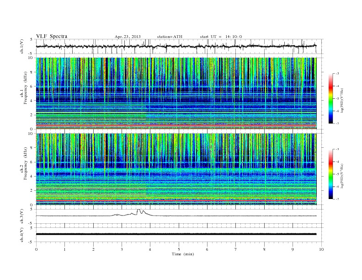Click the ch.1 voltage waveform trace
Screen dimensions: 362x280
pyautogui.click(x=176, y=46)
